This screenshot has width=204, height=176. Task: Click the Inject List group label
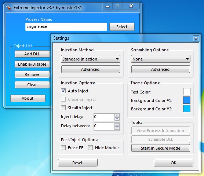23,46
